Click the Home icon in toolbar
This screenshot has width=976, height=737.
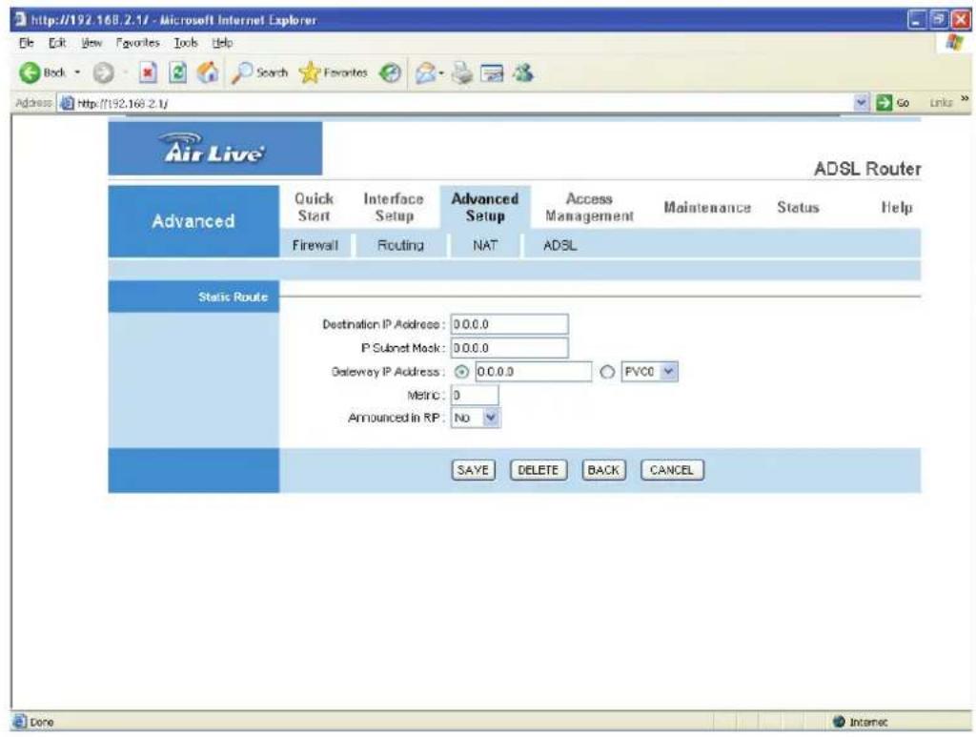(x=208, y=72)
